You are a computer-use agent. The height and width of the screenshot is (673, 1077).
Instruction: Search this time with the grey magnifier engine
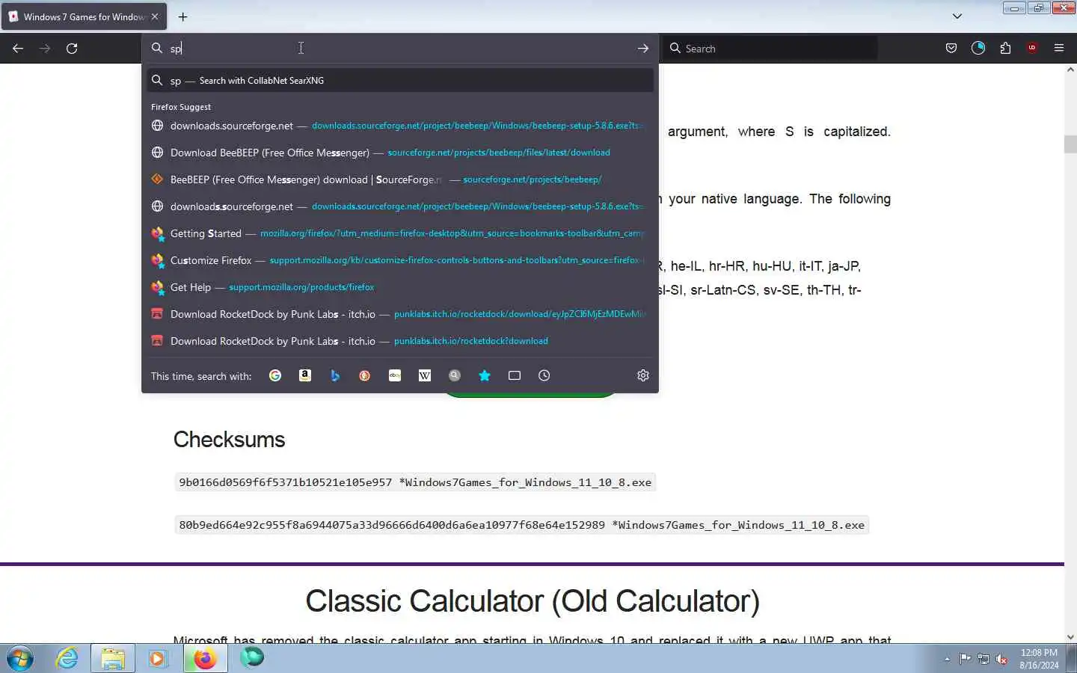[455, 375]
